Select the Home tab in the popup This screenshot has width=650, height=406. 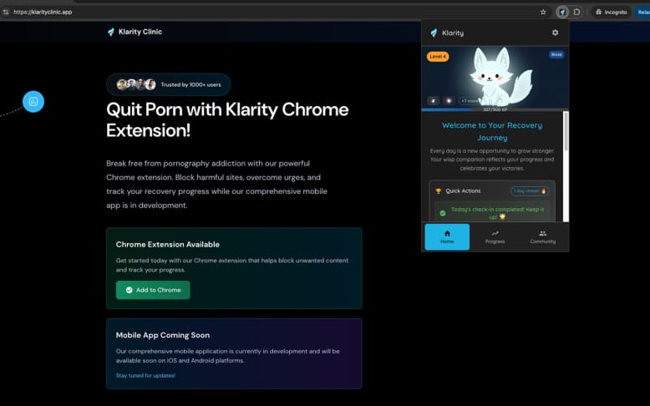[447, 236]
